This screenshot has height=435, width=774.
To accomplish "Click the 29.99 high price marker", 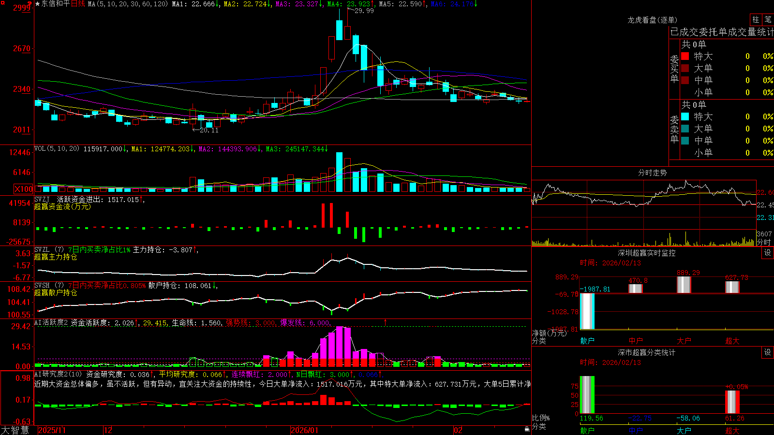I will [364, 11].
